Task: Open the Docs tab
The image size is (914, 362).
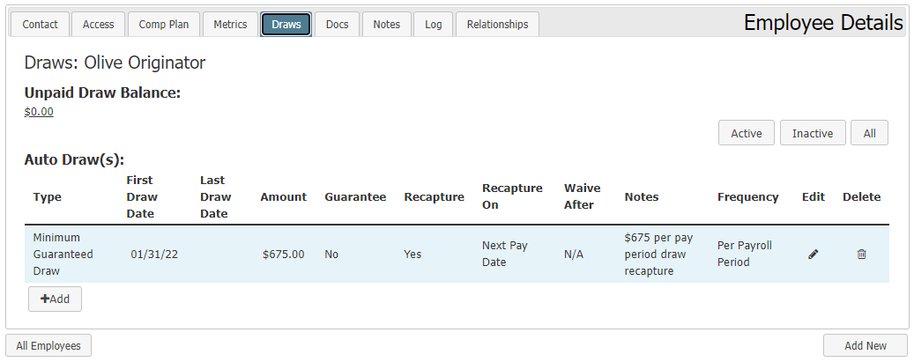Action: 337,24
